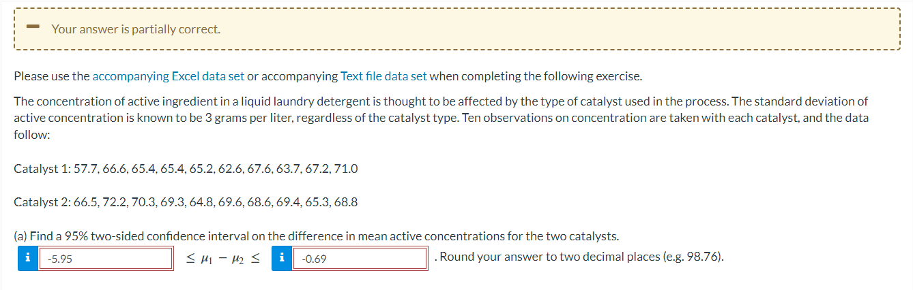The height and width of the screenshot is (290, 913).
Task: Focus the lower bound field showing -5.95
Action: pyautogui.click(x=106, y=259)
